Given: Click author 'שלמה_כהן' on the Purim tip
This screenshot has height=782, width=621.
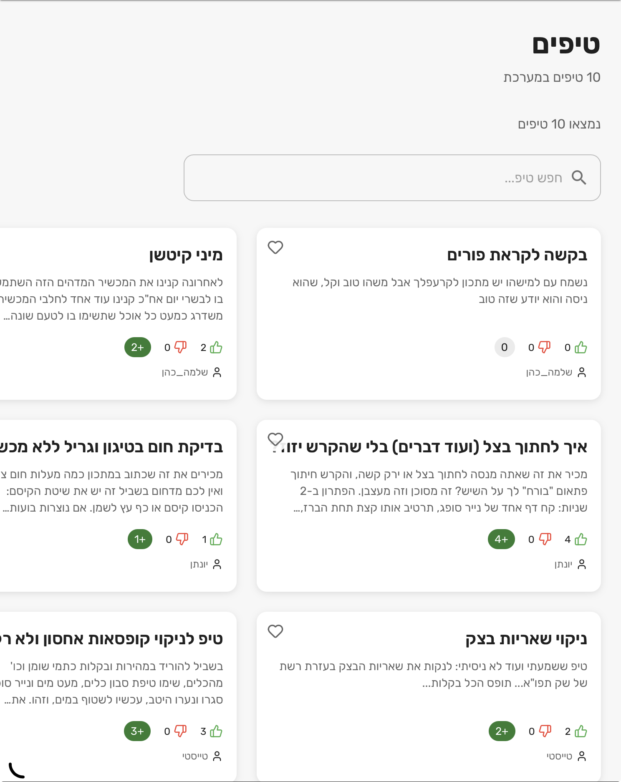Looking at the screenshot, I should coord(549,372).
